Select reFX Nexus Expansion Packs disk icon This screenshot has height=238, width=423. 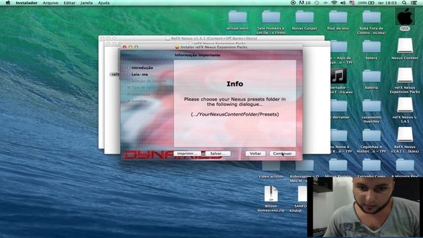[404, 75]
